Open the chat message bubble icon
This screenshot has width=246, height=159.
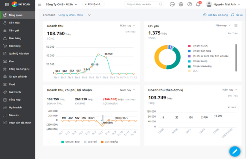click(172, 4)
